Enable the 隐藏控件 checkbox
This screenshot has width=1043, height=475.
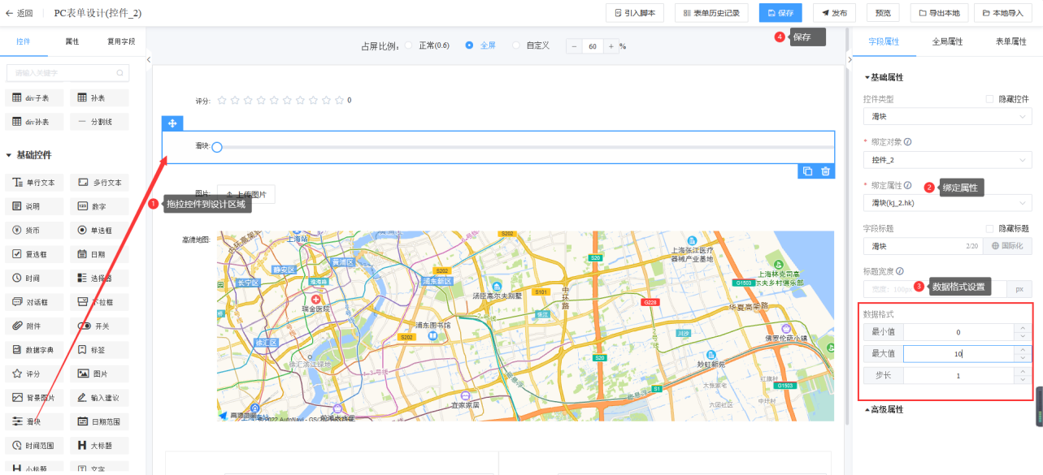click(989, 99)
